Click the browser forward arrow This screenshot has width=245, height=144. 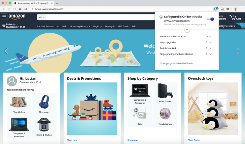9,9
